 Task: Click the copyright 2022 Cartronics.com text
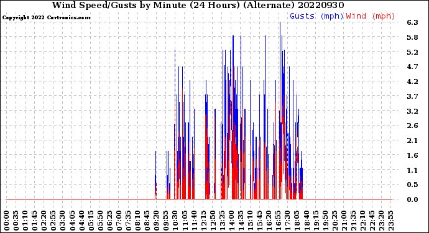pos(46,18)
